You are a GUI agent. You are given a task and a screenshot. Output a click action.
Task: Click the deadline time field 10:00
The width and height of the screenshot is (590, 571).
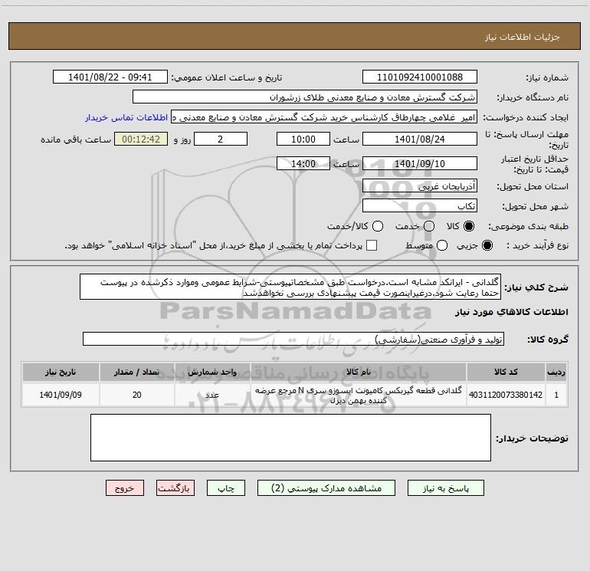tap(303, 139)
